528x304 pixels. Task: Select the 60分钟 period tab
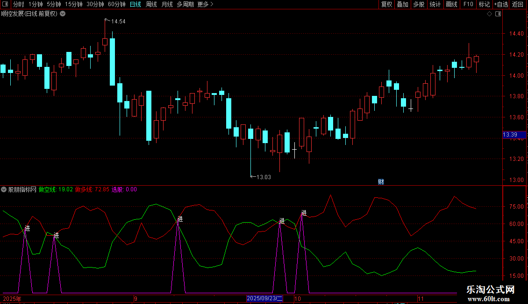point(116,4)
